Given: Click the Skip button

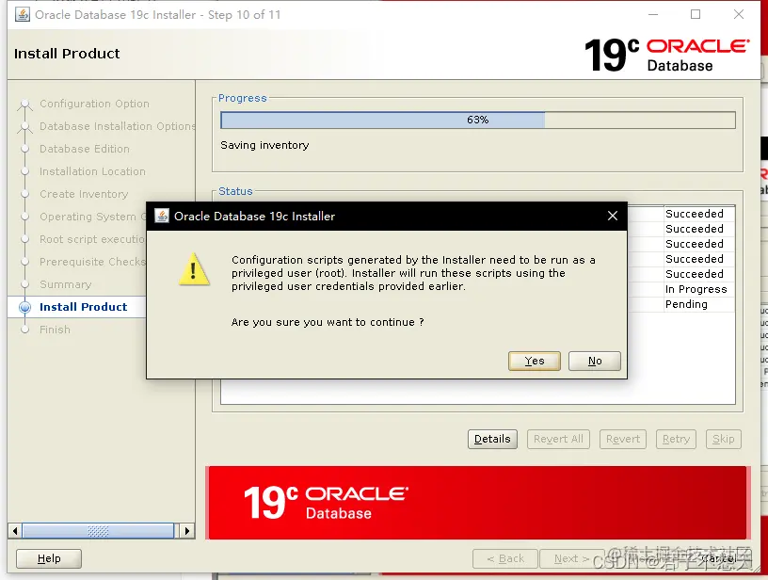Looking at the screenshot, I should [724, 439].
